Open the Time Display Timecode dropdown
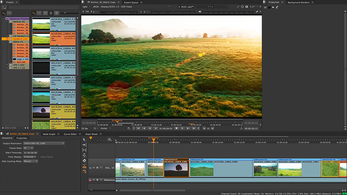Image resolution: width=347 pixels, height=195 pixels. pyautogui.click(x=29, y=157)
